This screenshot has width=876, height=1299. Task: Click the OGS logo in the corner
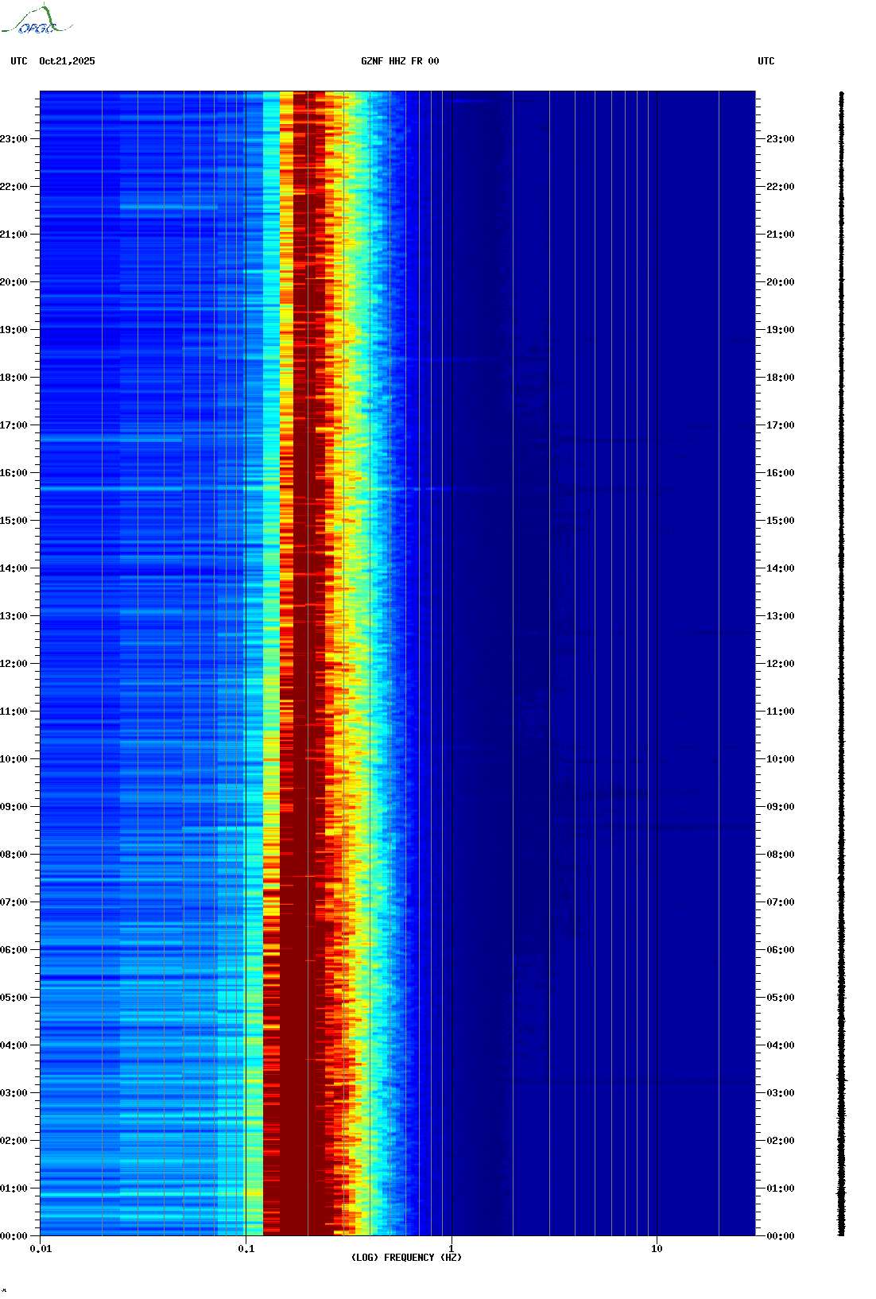point(36,21)
